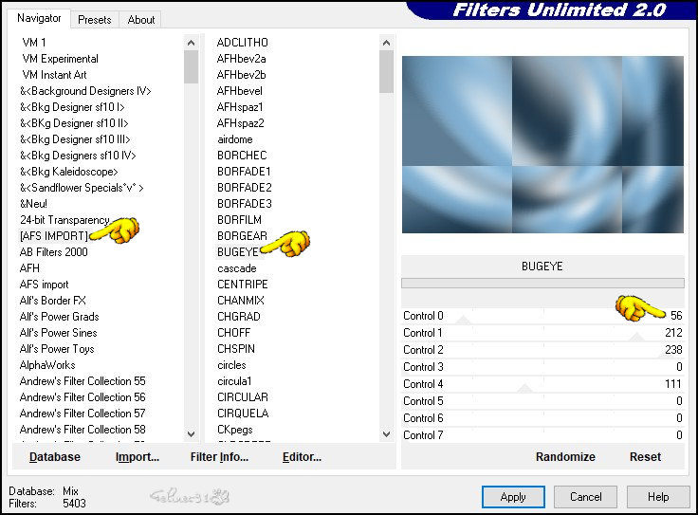Image resolution: width=698 pixels, height=515 pixels.
Task: Click the Control 6 slider
Action: 542,418
